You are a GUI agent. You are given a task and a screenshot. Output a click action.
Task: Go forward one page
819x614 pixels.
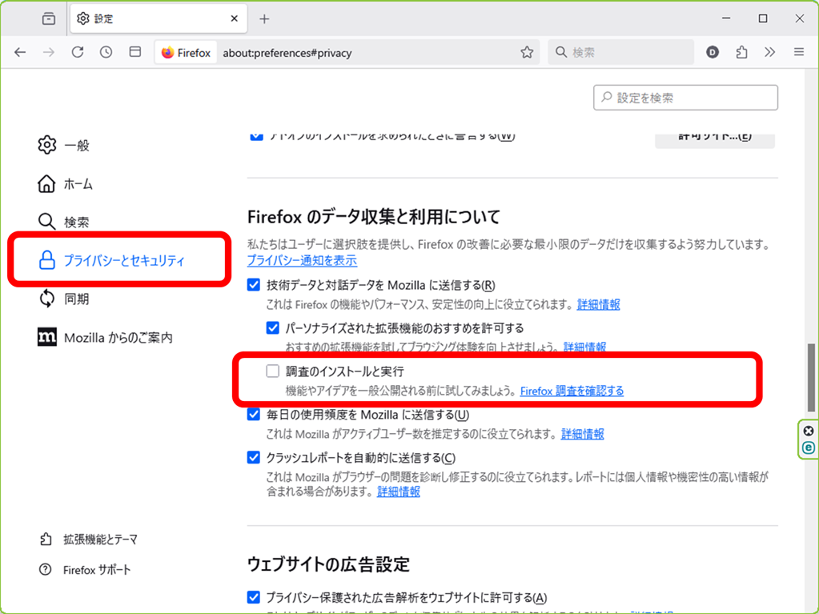click(49, 52)
